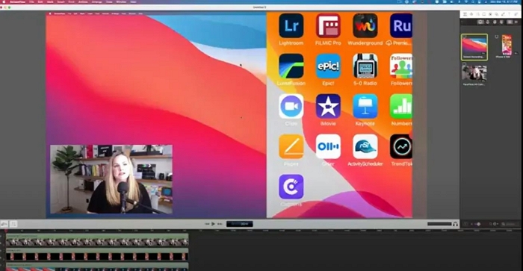Click the 5-0 Radio app icon in preview

coord(365,66)
